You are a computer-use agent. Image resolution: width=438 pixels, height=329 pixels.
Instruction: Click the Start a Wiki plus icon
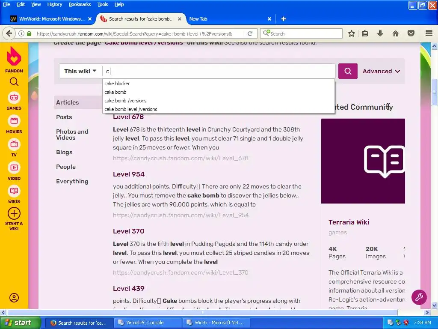coord(14,214)
